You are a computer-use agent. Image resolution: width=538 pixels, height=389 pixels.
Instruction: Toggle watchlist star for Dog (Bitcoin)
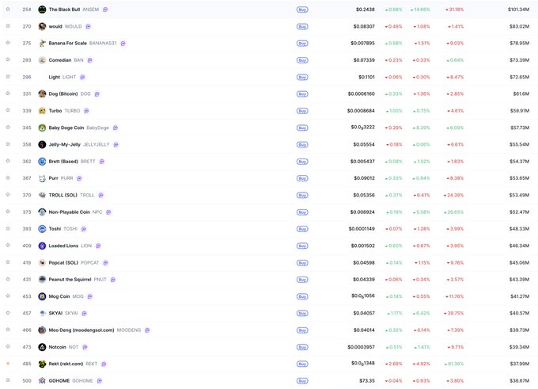coord(8,93)
